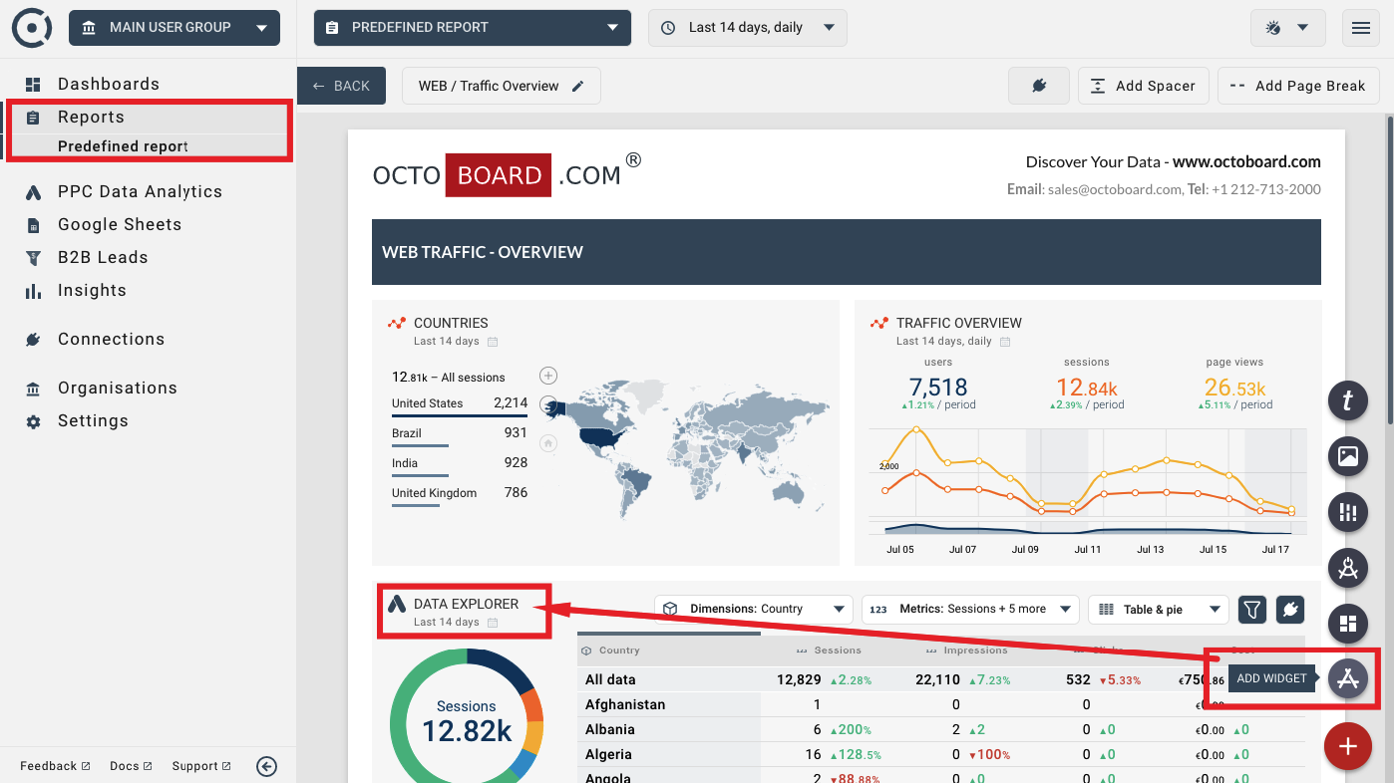
Task: Click Data Explorer plug connection icon
Action: tap(1290, 609)
